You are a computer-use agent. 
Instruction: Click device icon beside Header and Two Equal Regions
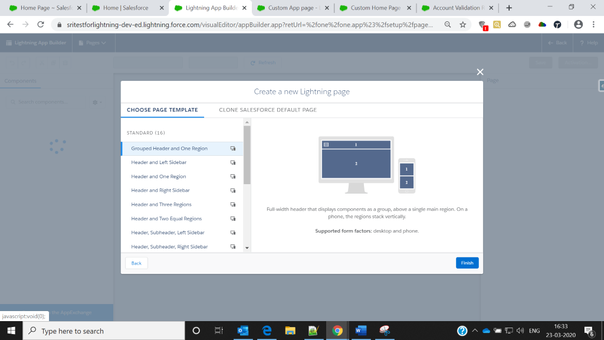[233, 219]
